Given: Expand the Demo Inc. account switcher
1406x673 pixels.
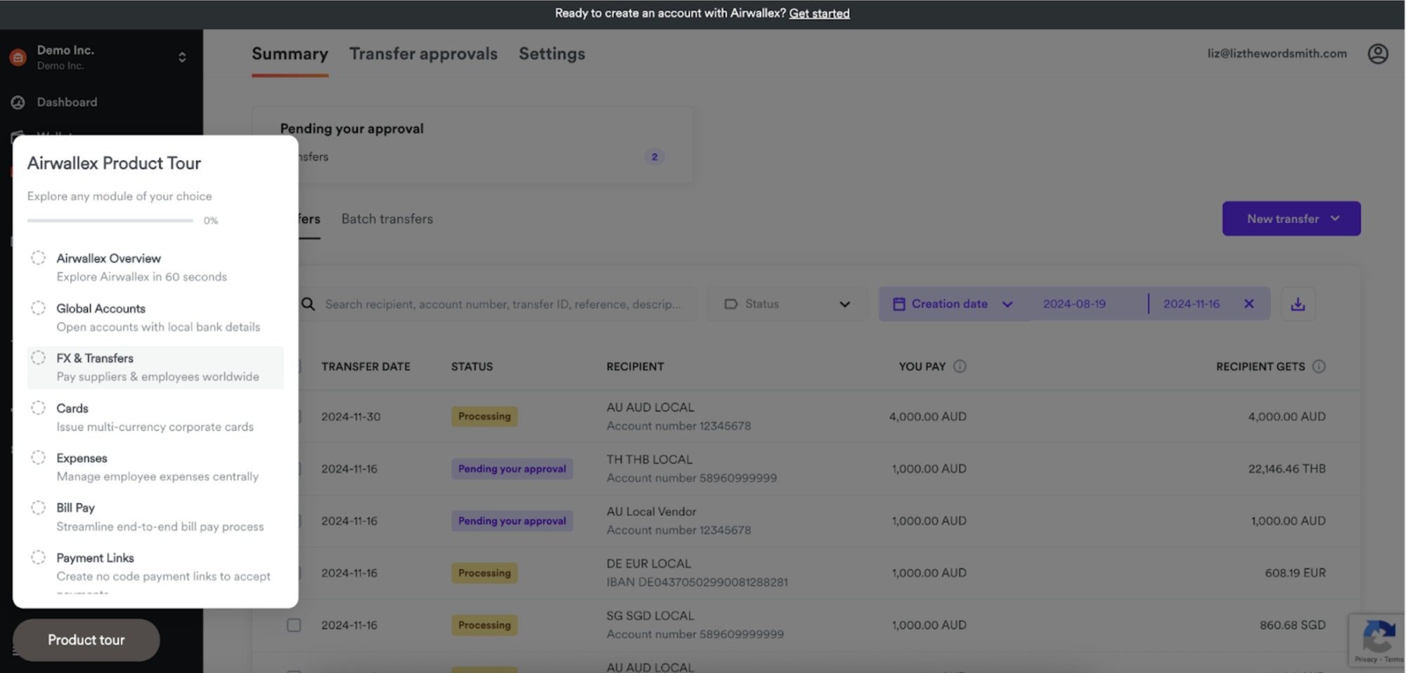Looking at the screenshot, I should click(182, 57).
